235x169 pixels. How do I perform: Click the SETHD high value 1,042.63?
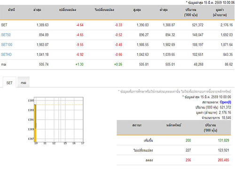pos(142,54)
